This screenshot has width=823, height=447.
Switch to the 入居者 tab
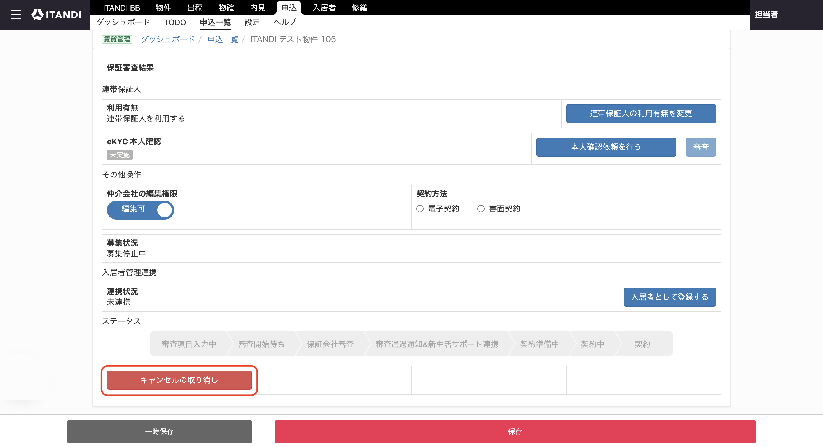pyautogui.click(x=324, y=8)
